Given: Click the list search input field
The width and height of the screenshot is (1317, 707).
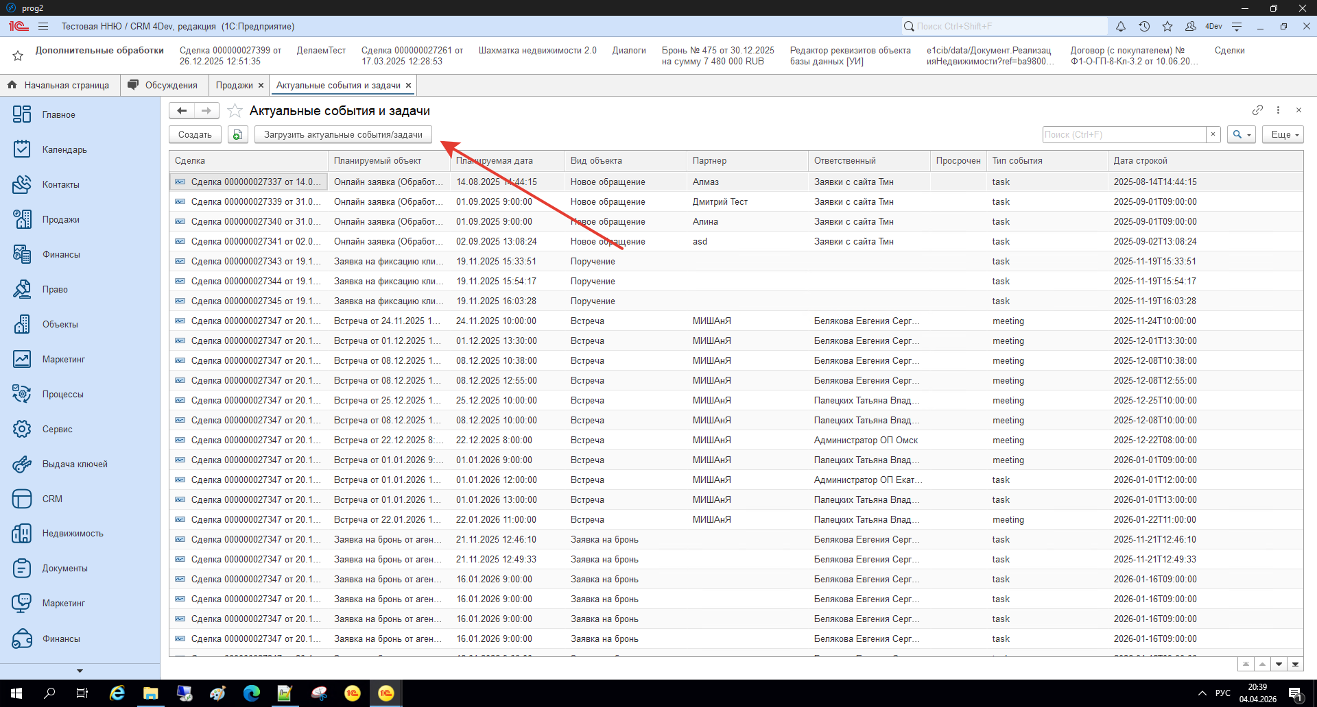Looking at the screenshot, I should click(x=1124, y=134).
